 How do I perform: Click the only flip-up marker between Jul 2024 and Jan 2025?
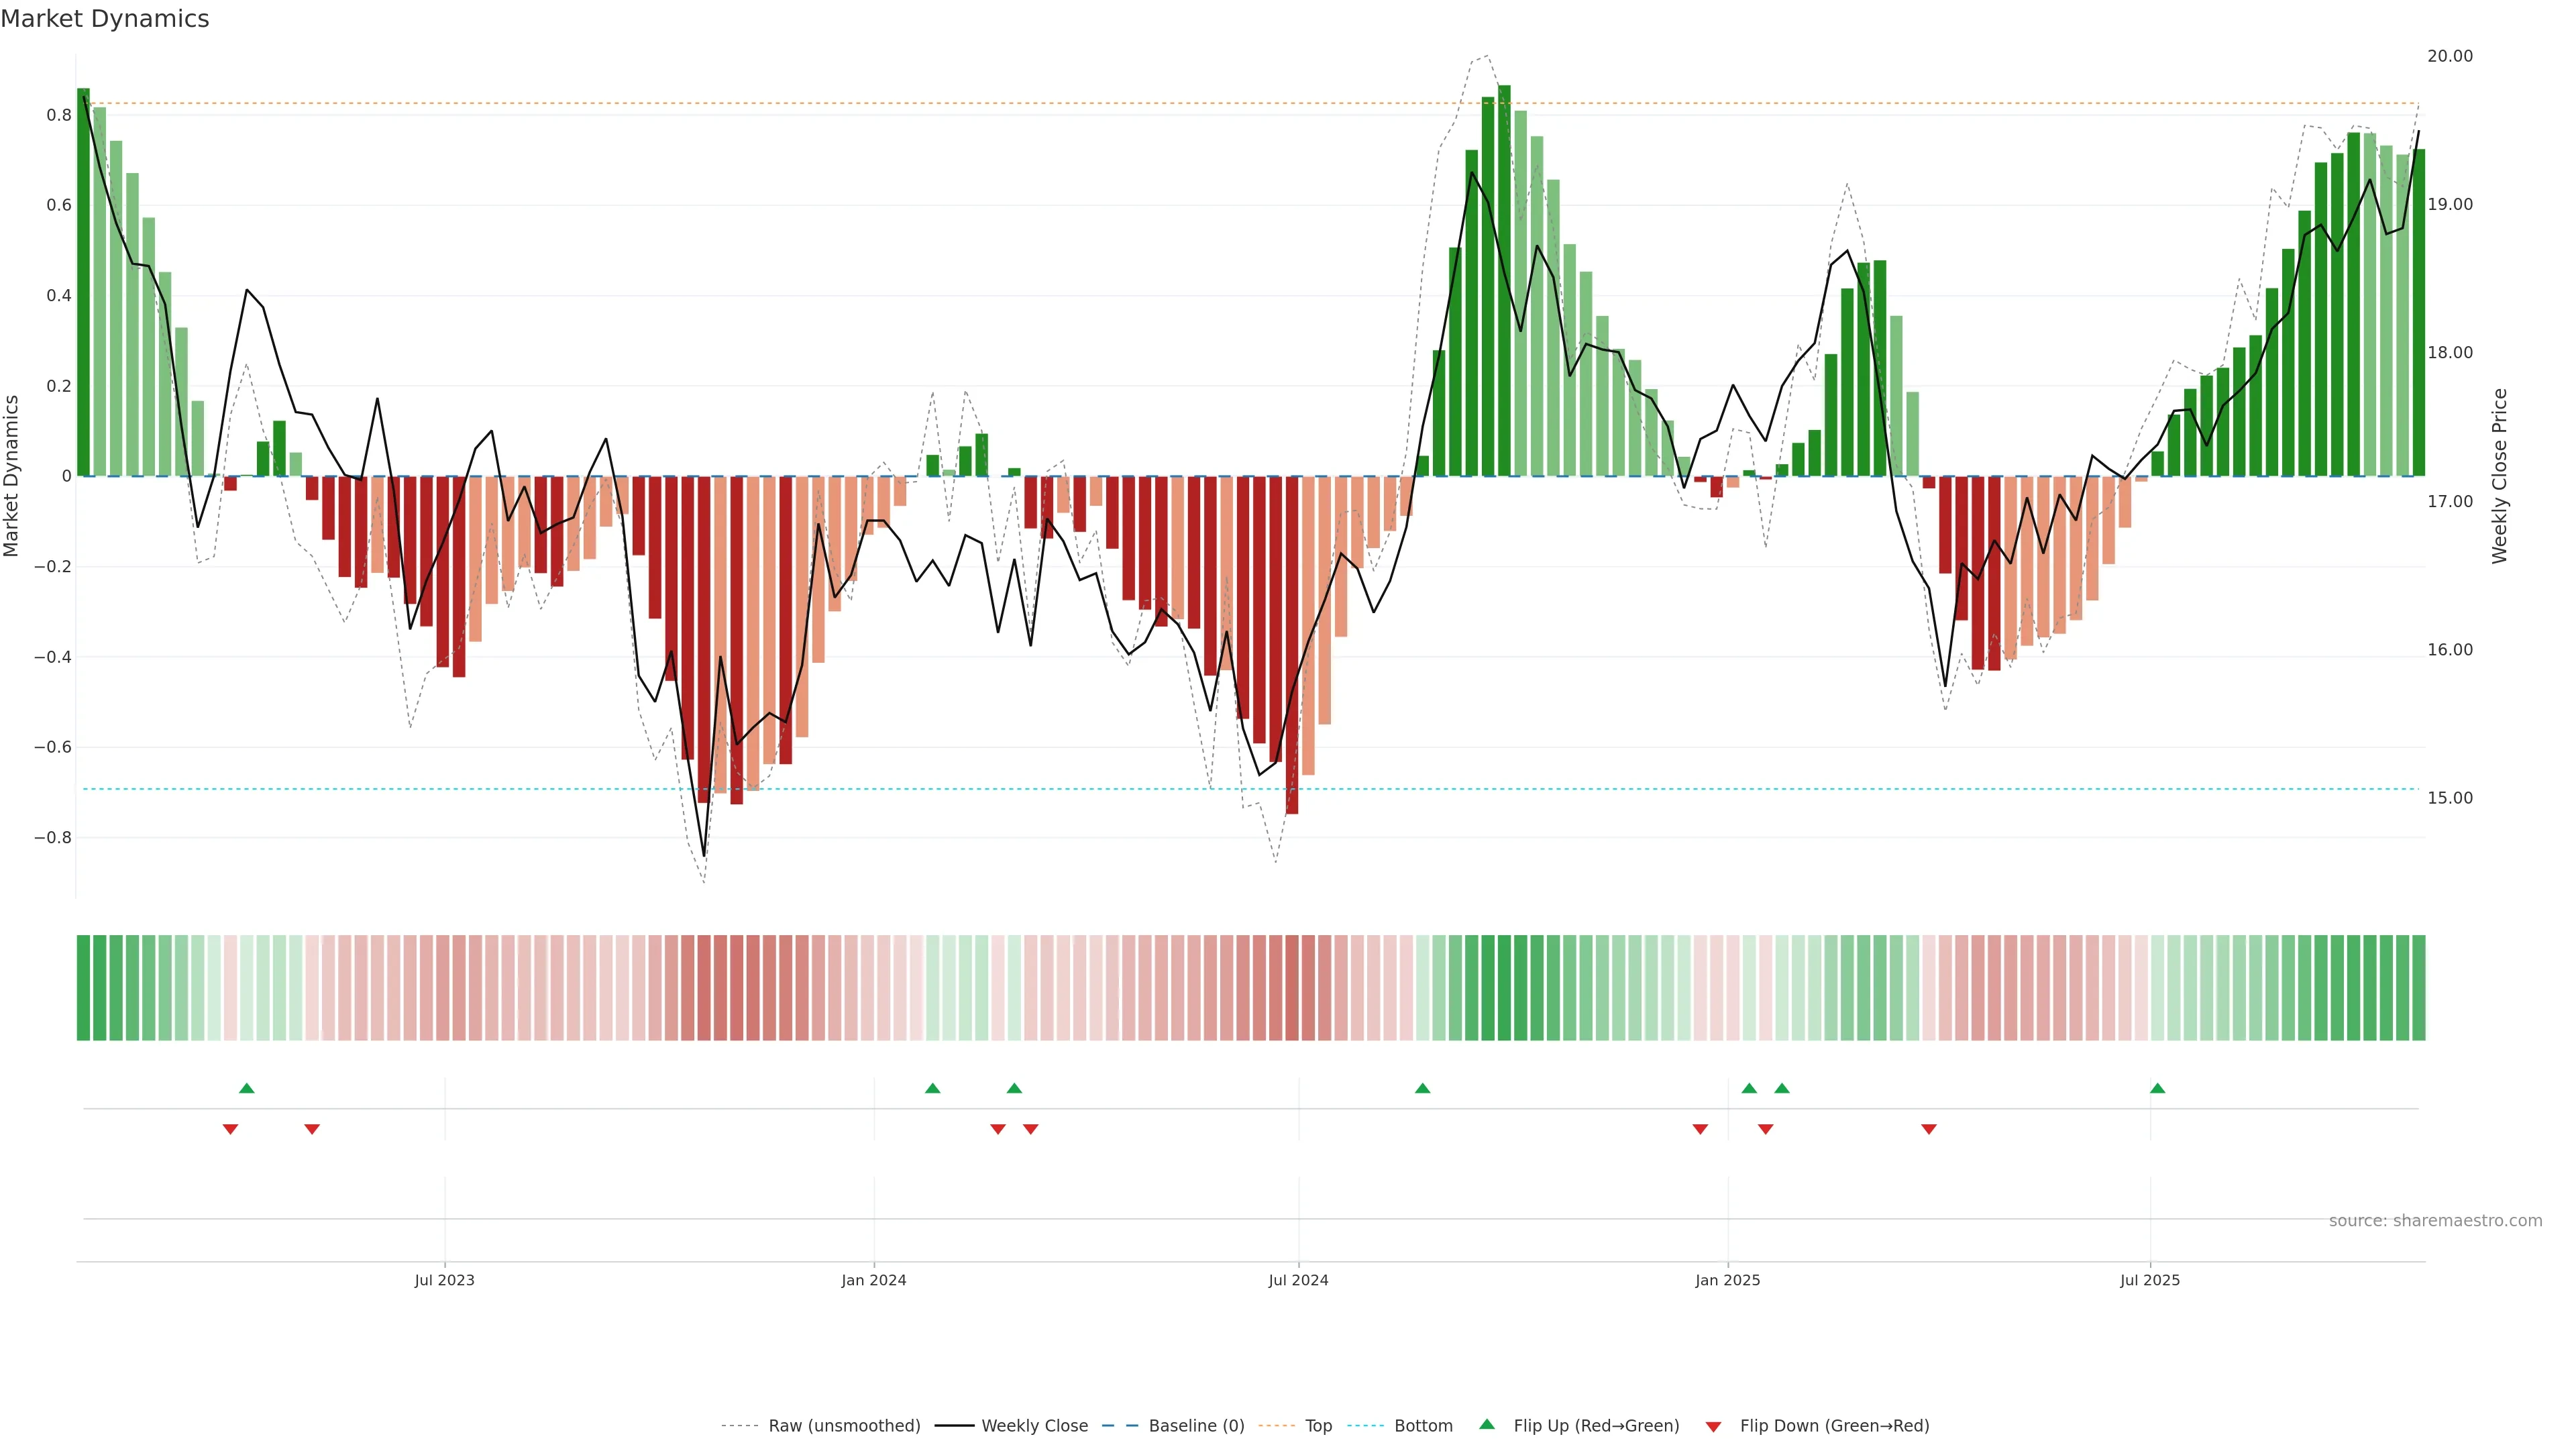1422,1088
